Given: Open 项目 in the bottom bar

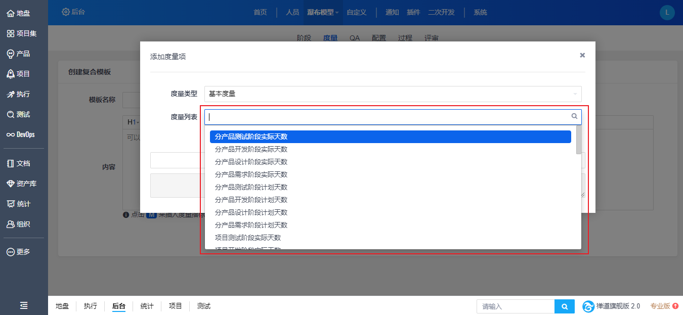Looking at the screenshot, I should click(176, 306).
